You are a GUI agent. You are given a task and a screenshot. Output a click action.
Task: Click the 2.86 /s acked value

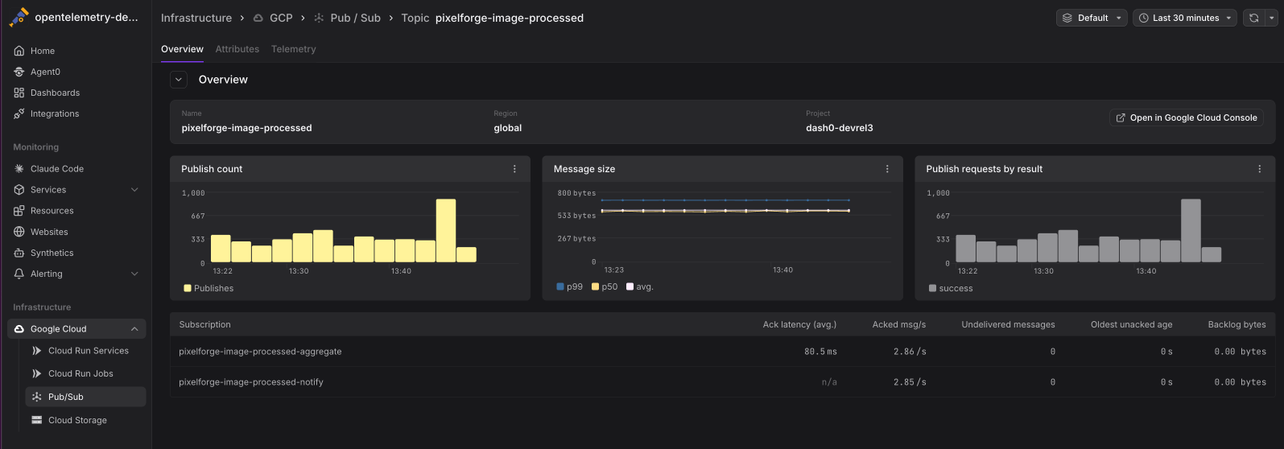tap(910, 352)
